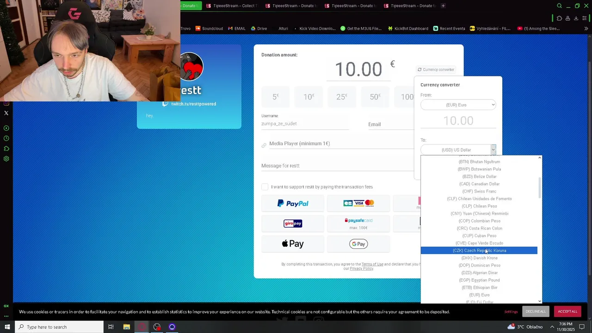Choose the 50€ donation preset
The image size is (592, 333).
[375, 97]
